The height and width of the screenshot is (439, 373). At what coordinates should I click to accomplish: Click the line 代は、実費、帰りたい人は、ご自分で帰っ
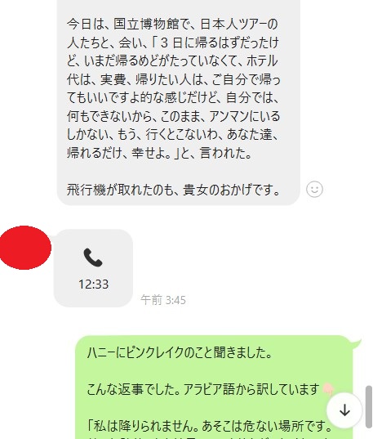(173, 79)
